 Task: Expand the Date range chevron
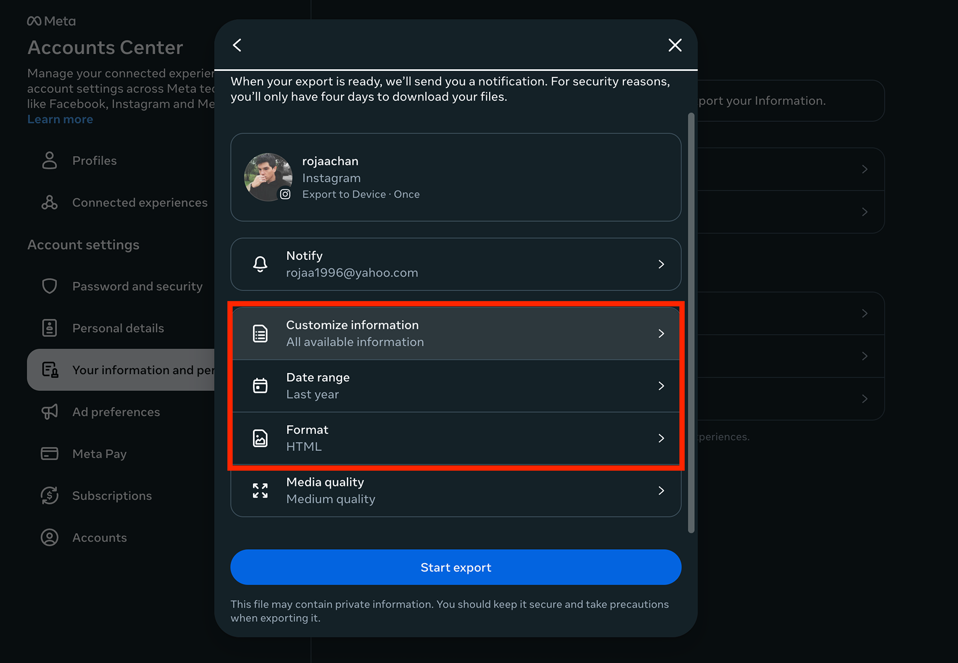tap(661, 386)
